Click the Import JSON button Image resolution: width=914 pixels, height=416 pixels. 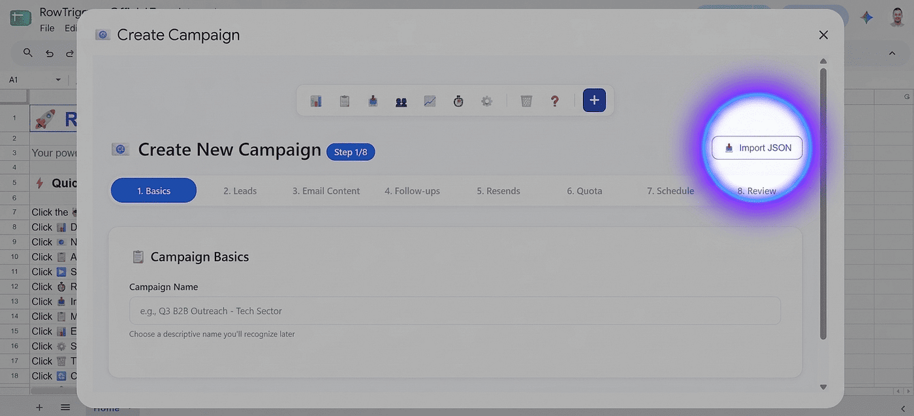point(757,148)
